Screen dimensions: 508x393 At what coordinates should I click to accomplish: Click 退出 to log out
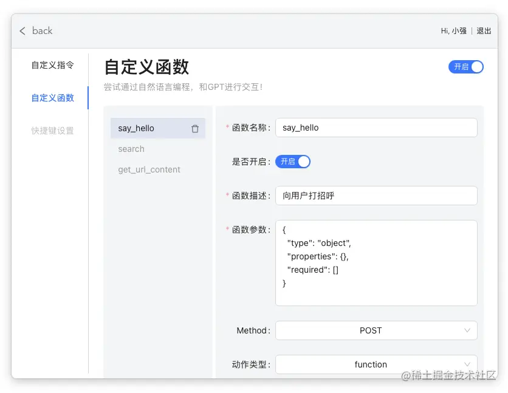(484, 31)
